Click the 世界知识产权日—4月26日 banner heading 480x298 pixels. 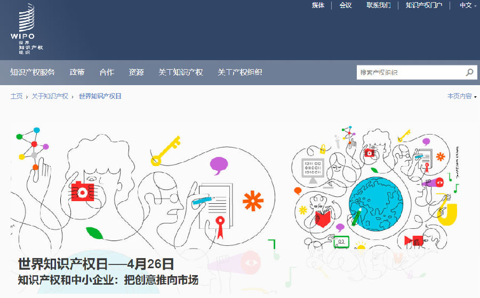pos(96,264)
